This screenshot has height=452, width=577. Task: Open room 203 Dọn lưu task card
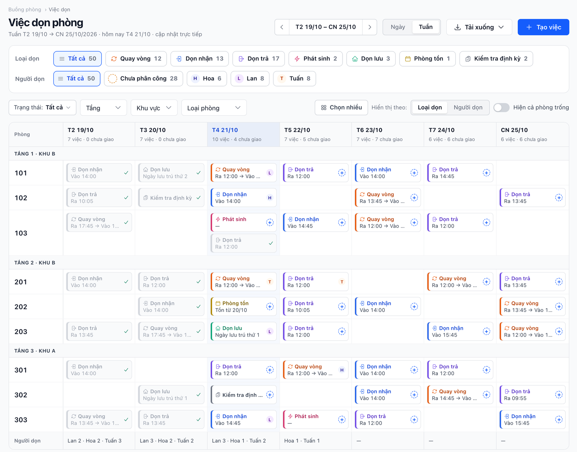243,332
